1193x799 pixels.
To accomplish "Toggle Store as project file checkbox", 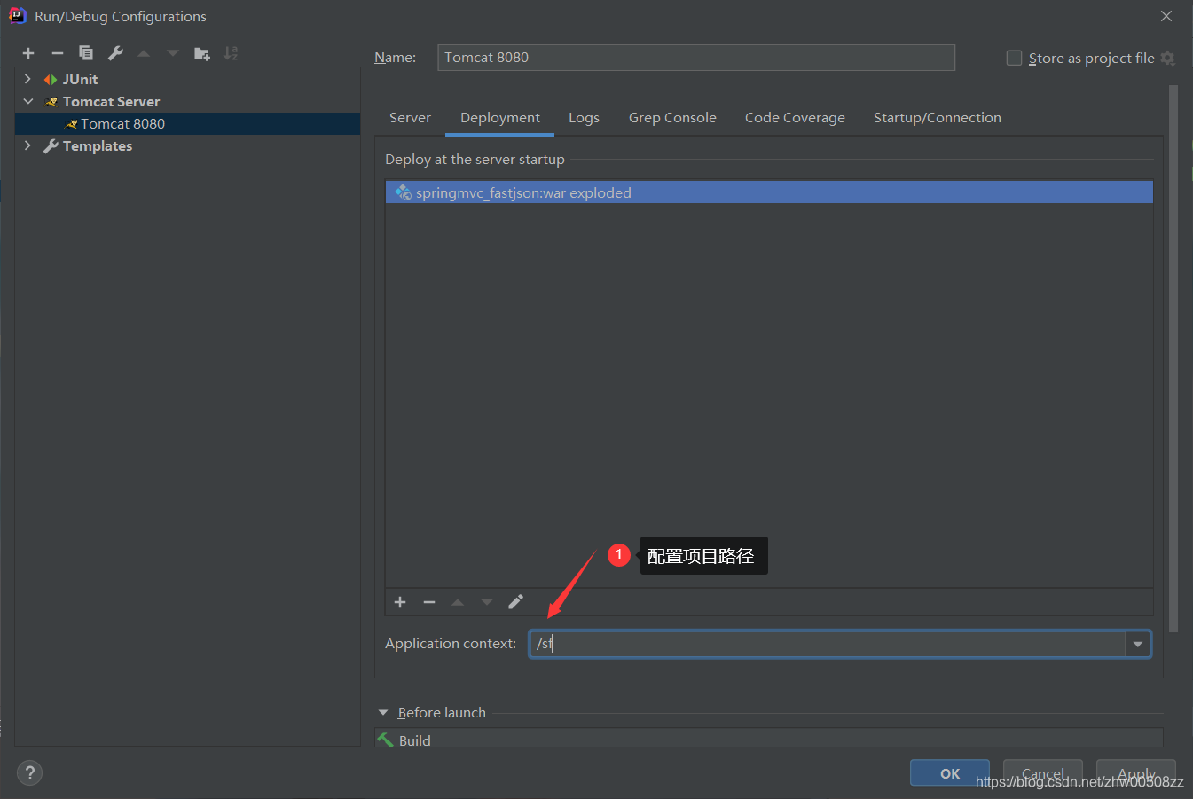I will pyautogui.click(x=1014, y=58).
